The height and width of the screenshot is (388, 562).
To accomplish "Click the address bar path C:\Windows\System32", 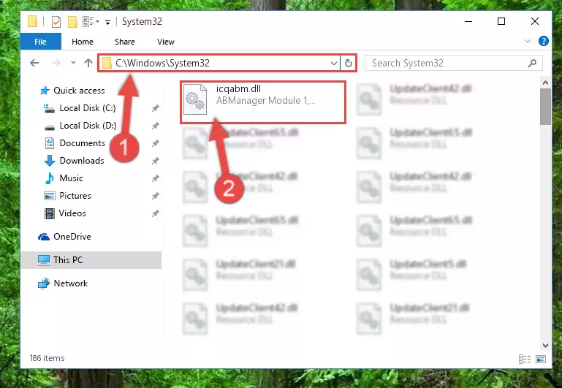I will [x=162, y=63].
